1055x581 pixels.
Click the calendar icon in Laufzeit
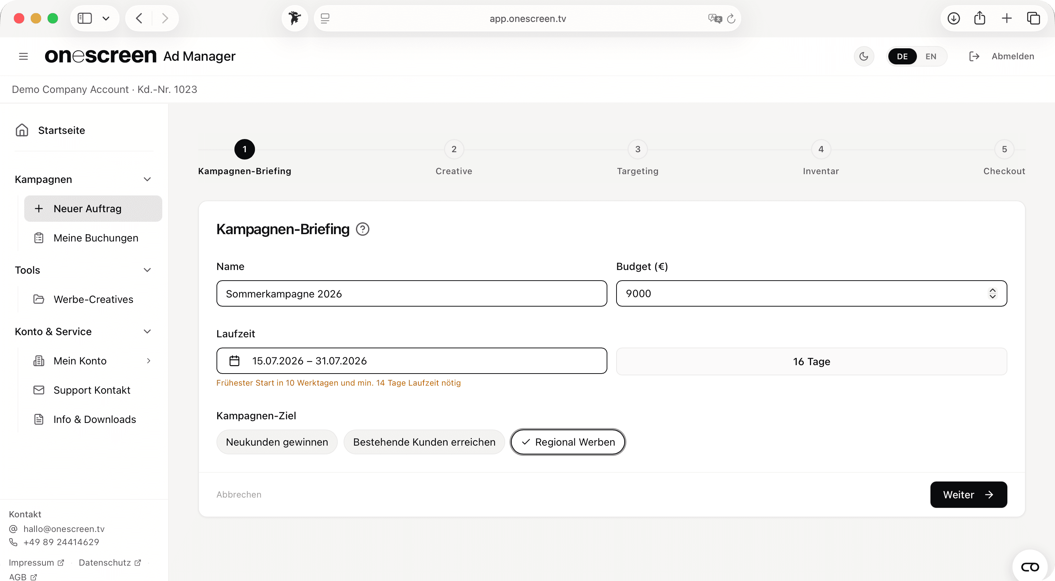234,361
